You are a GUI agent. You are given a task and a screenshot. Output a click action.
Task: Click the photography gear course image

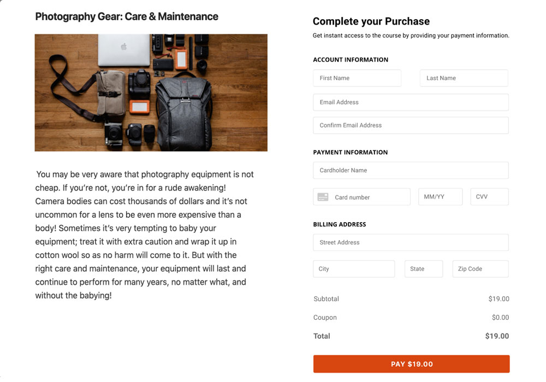click(151, 93)
